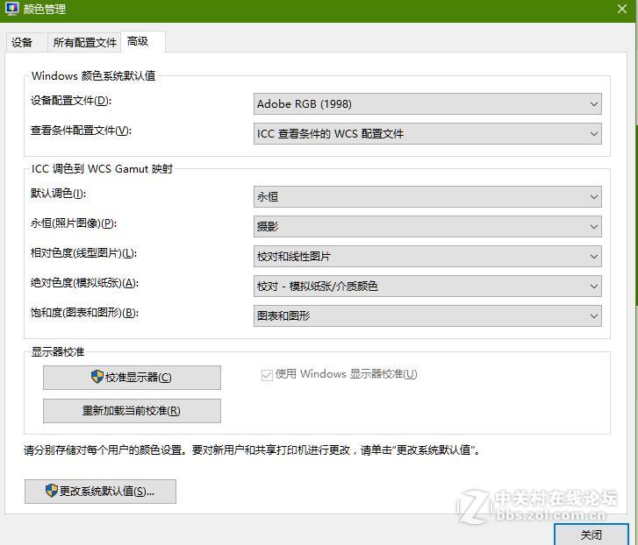Open the 饱和度(图表和图形) dropdown

coord(427,315)
